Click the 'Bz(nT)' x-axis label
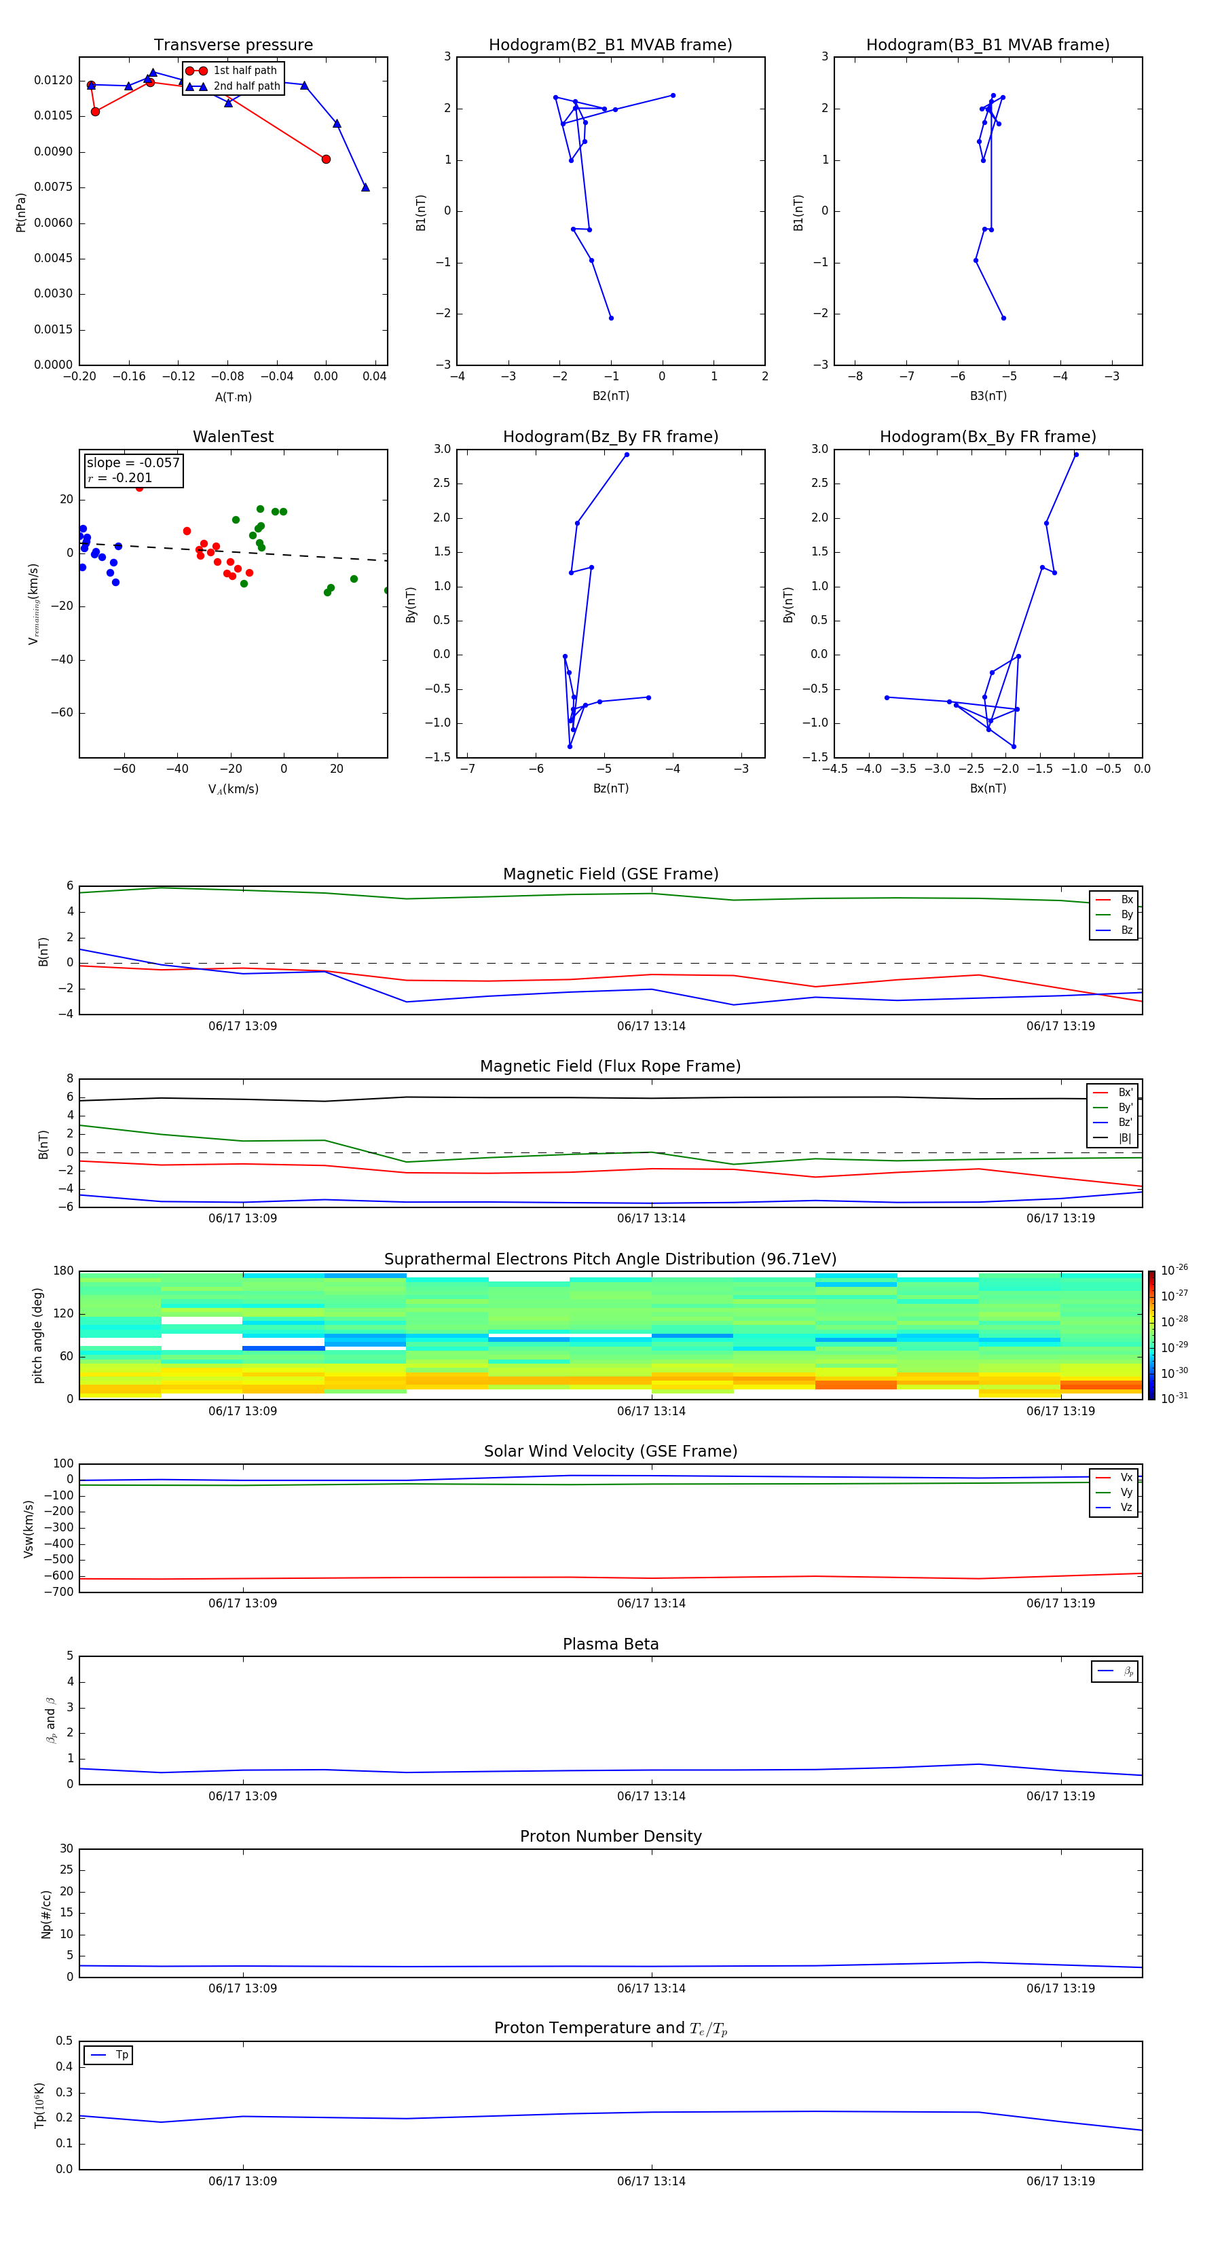Image resolution: width=1222 pixels, height=2241 pixels. 610,788
